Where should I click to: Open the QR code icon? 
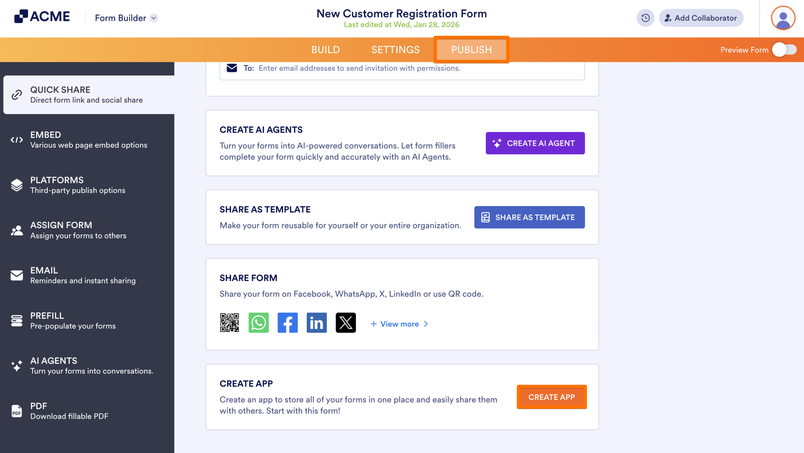pyautogui.click(x=229, y=323)
